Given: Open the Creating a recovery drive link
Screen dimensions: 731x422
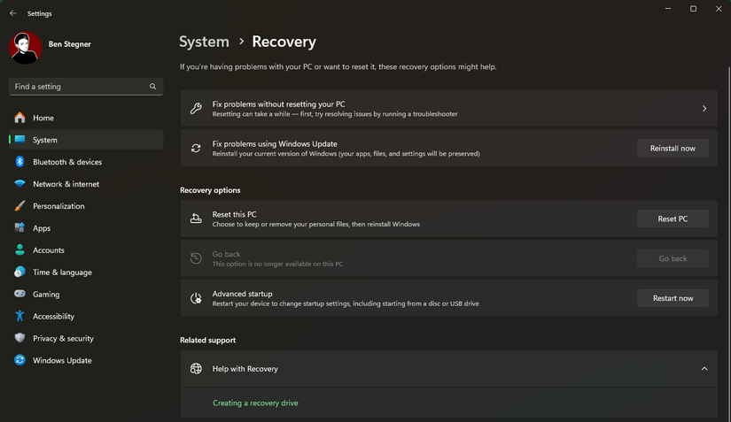Looking at the screenshot, I should click(x=255, y=403).
